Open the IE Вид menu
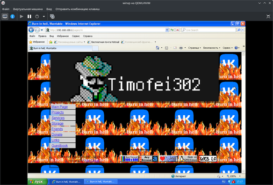Image resolution: width=273 pixels, height=185 pixels. 51,36
